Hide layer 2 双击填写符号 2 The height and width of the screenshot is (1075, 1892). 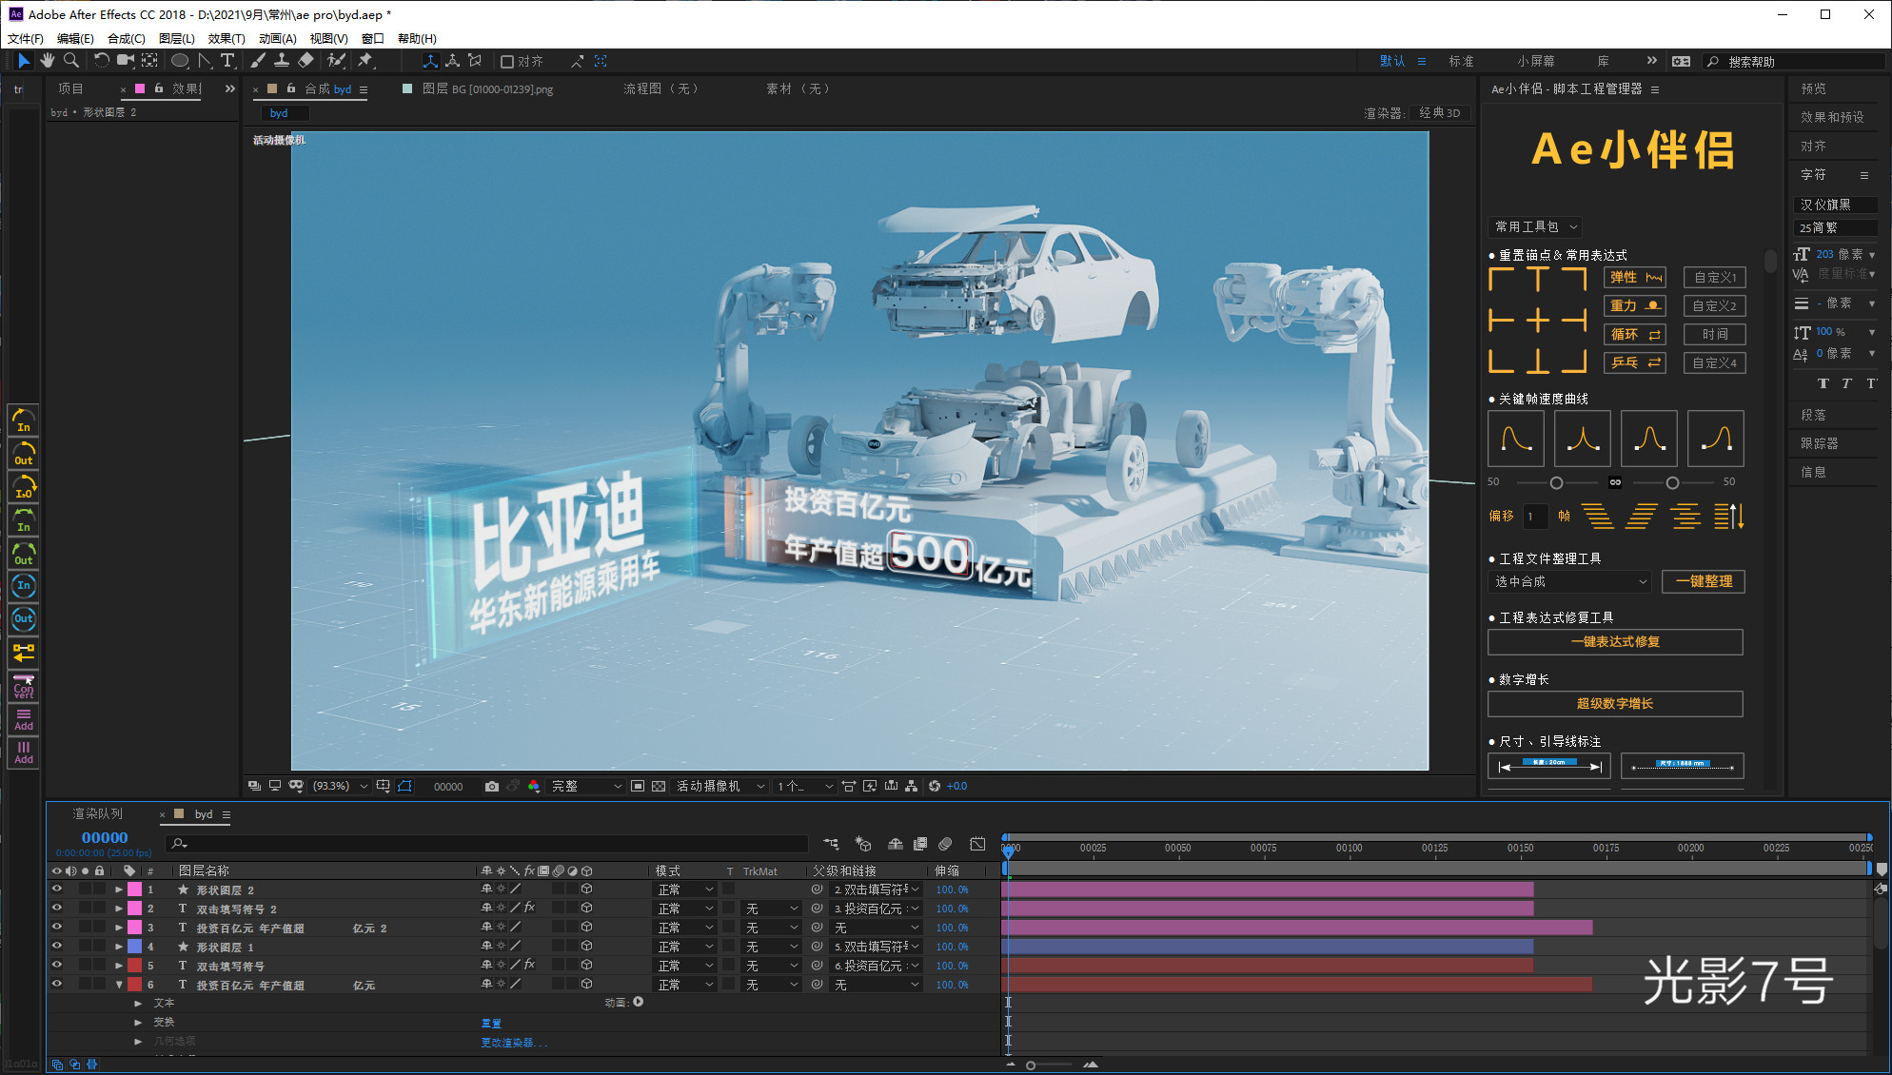pyautogui.click(x=56, y=909)
